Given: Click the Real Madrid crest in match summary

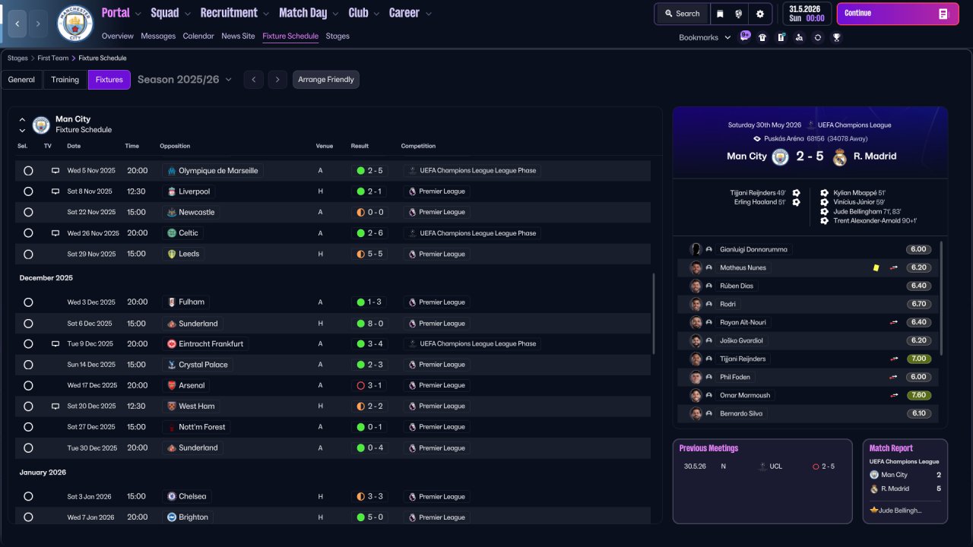Looking at the screenshot, I should click(x=839, y=157).
